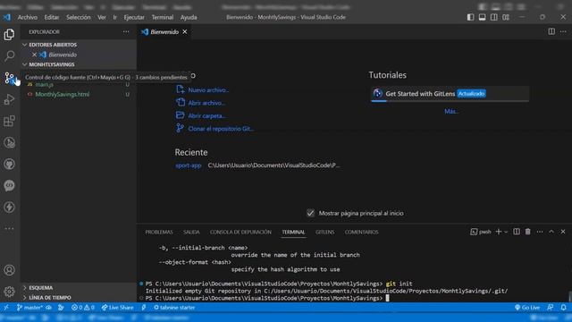
Task: Customize layout icon in title bar
Action: [506, 17]
